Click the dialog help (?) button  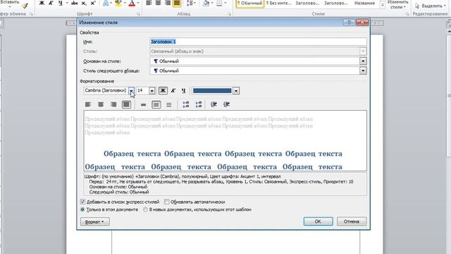[349, 22]
